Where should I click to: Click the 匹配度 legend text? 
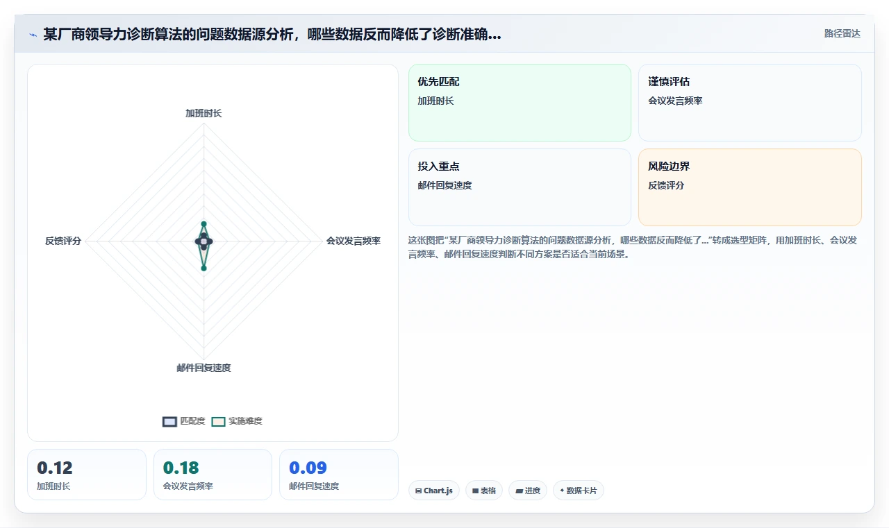pos(192,421)
